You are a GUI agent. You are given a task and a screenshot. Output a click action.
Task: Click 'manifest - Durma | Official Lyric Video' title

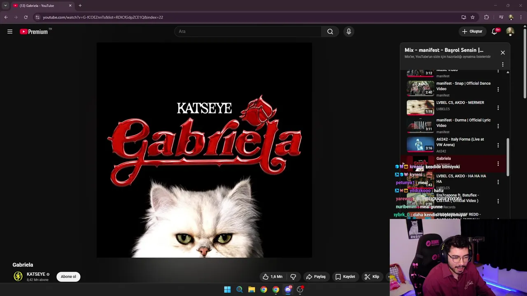coord(463,123)
